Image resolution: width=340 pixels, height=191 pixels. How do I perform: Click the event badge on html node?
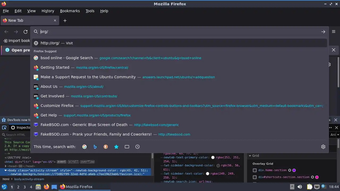tap(62, 162)
